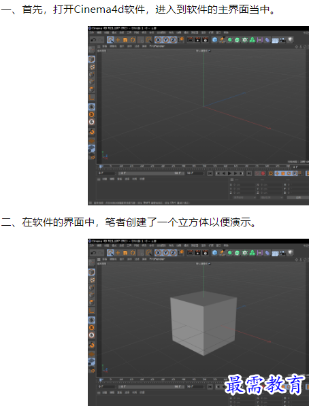Viewport: 309px width, 406px height.
Task: Click Bend deformer icon in first screenshot
Action: pyautogui.click(x=267, y=40)
